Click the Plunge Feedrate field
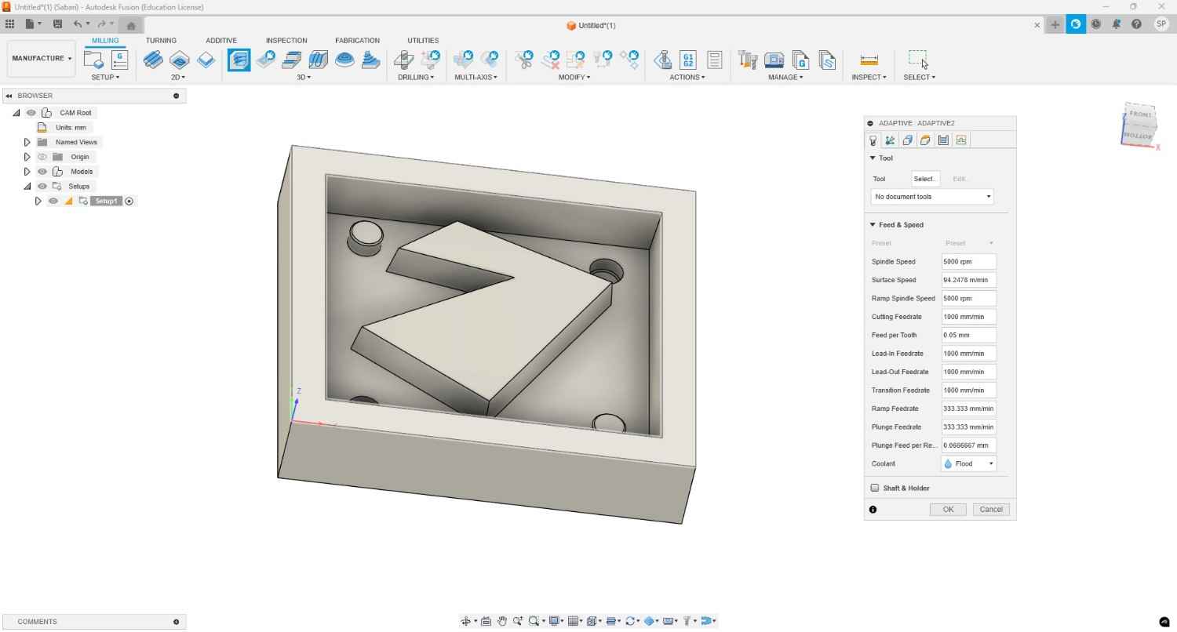 tap(968, 427)
